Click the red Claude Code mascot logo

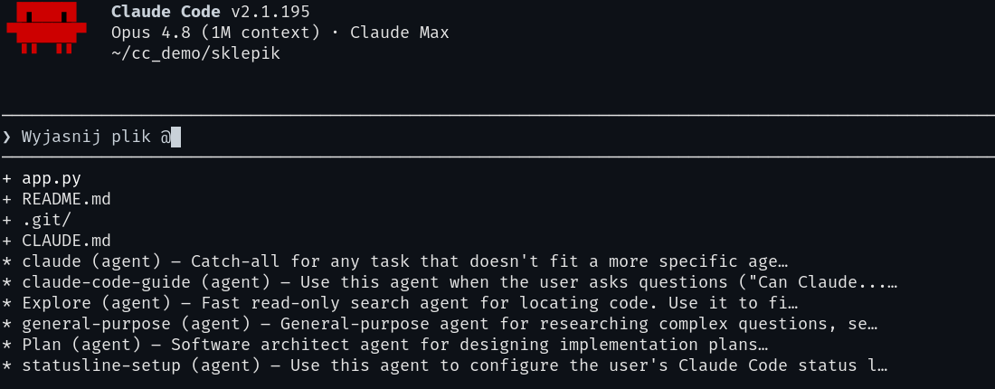[x=46, y=27]
